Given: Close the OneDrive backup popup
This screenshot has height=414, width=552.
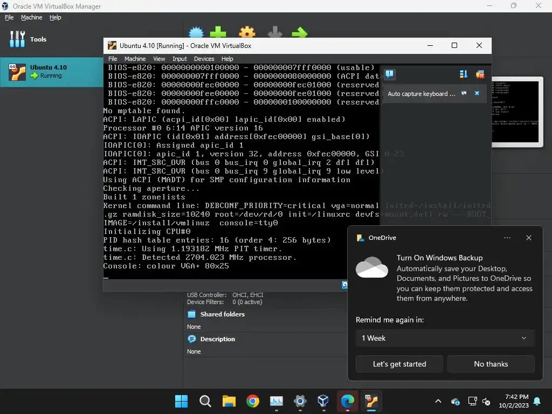Looking at the screenshot, I should [528, 238].
